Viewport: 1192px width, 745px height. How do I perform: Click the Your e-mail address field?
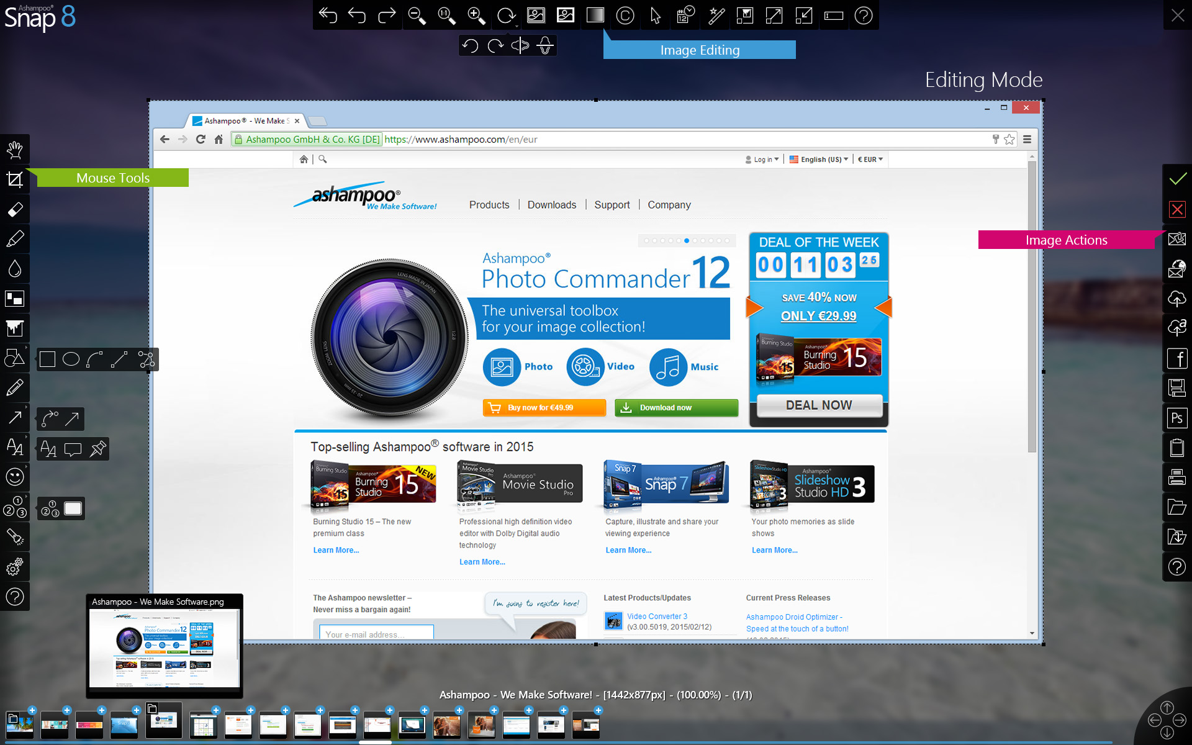376,634
